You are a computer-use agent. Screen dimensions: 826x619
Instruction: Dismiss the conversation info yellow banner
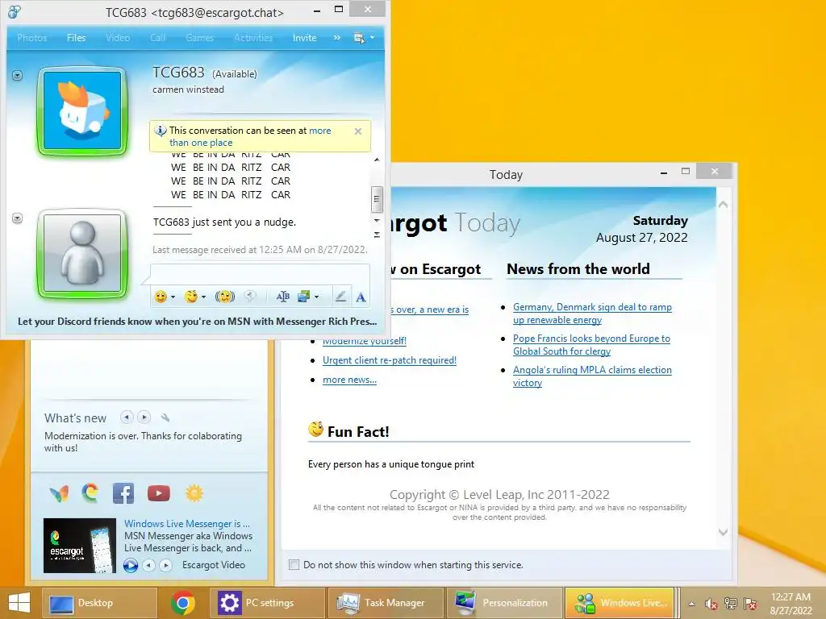(358, 131)
